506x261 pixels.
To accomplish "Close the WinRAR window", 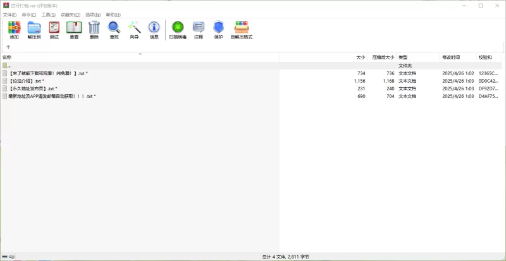I will pos(497,6).
